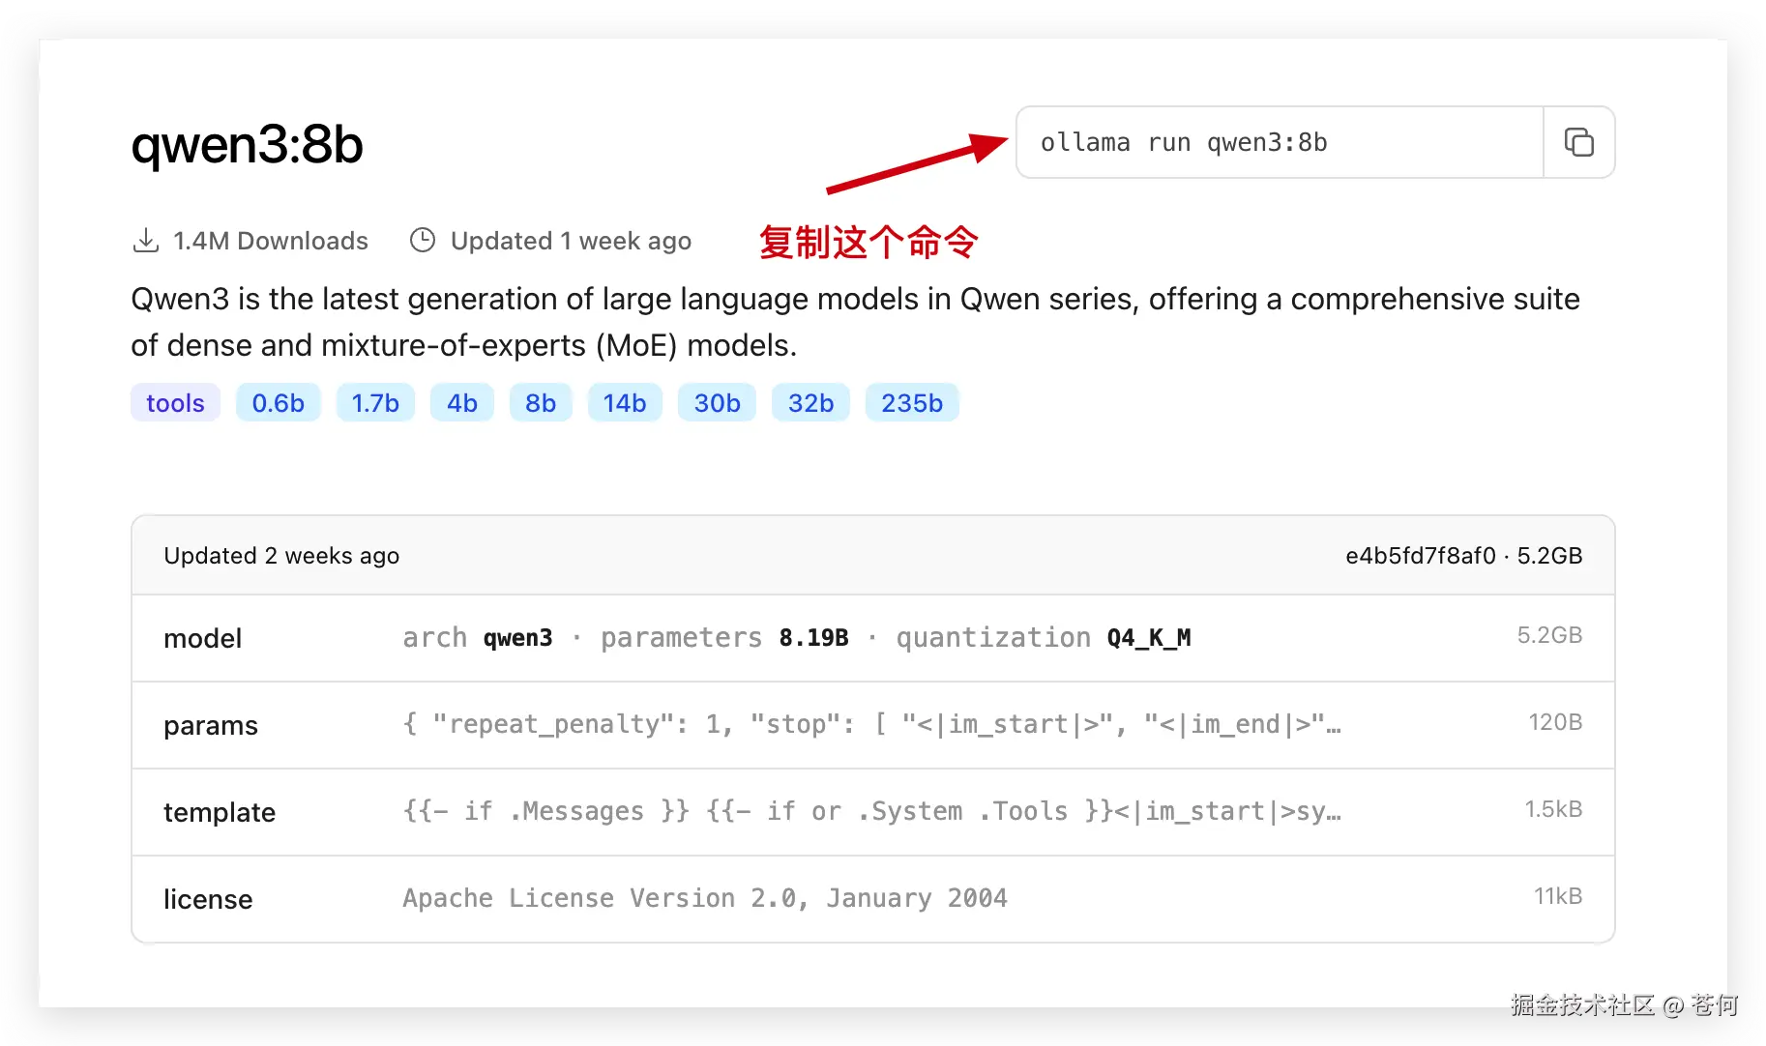
Task: Switch to the 30b model tag
Action: pos(717,402)
